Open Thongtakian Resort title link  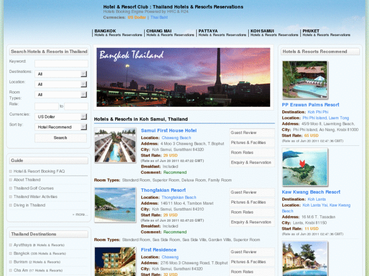163,190
